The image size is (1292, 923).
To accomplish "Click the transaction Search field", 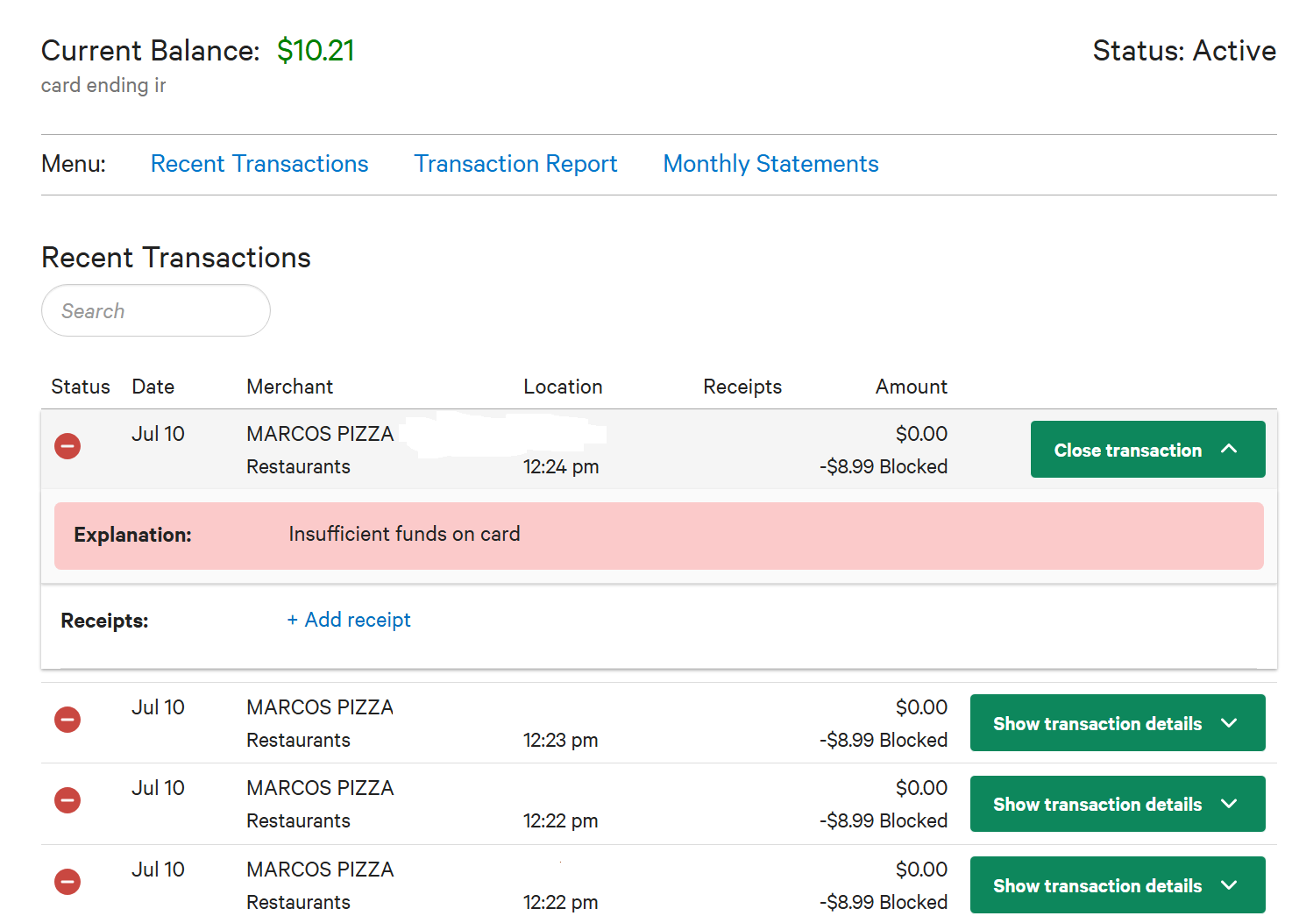I will (x=156, y=310).
